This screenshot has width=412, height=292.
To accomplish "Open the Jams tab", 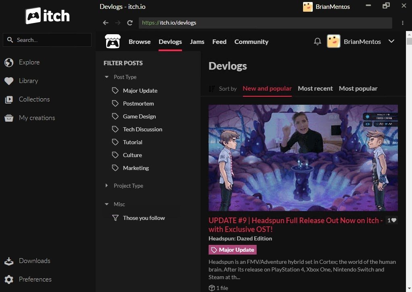I will pos(197,42).
